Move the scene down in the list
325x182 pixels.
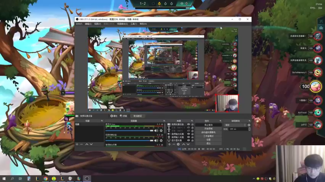(91, 144)
